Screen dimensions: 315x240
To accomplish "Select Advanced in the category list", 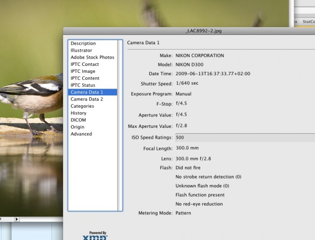I will pyautogui.click(x=81, y=134).
